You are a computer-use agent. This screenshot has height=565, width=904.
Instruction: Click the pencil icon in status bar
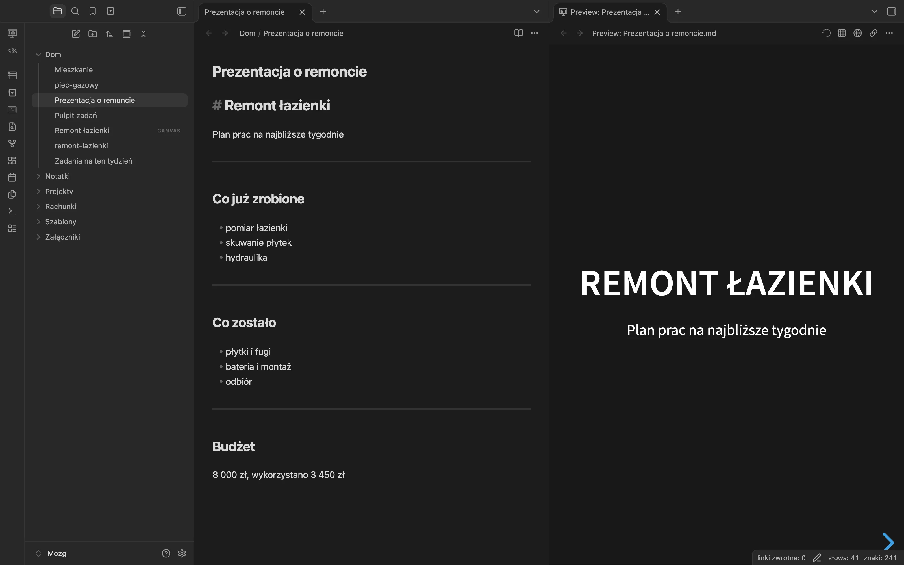(x=817, y=558)
